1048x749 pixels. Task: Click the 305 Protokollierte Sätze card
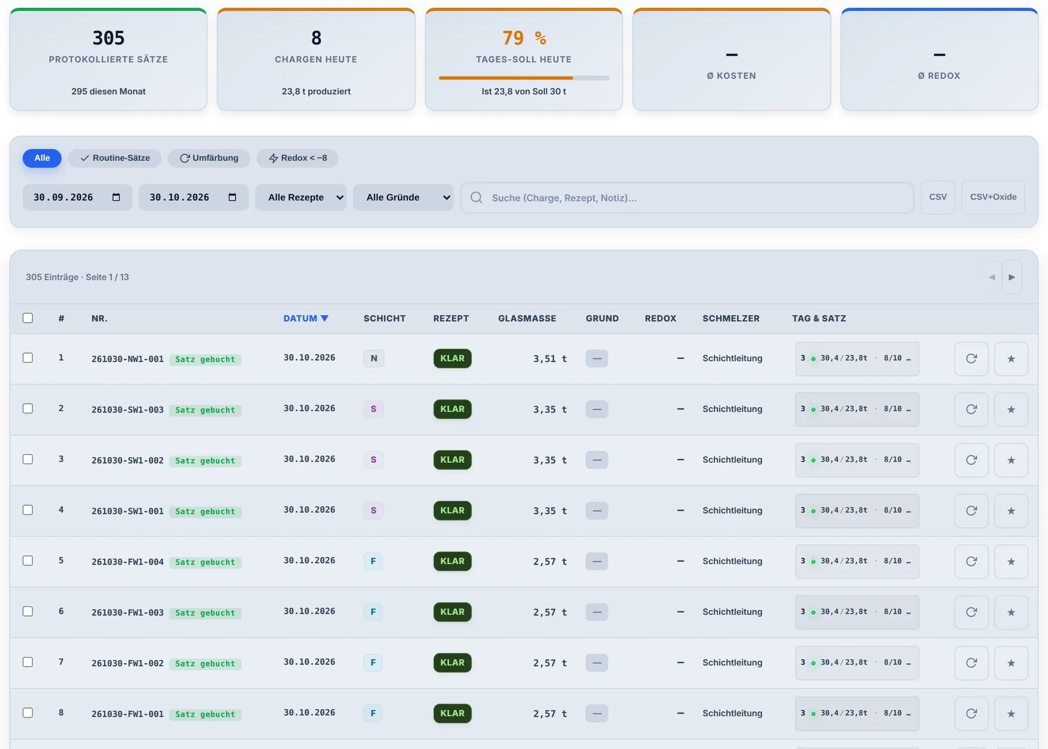[108, 59]
